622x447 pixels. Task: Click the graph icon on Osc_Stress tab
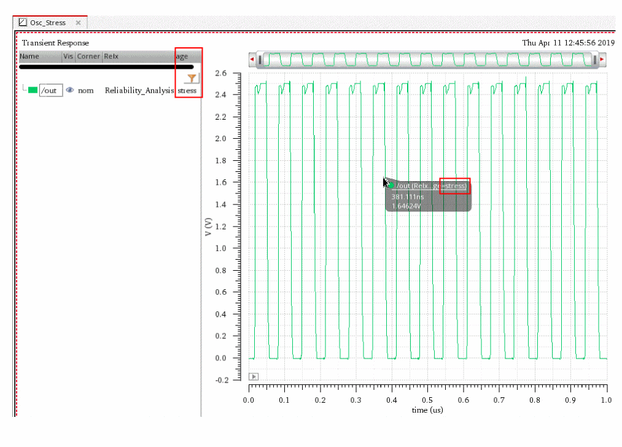coord(23,23)
